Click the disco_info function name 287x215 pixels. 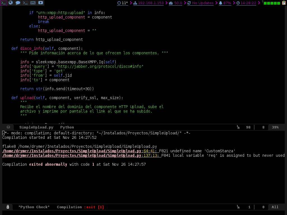31,48
